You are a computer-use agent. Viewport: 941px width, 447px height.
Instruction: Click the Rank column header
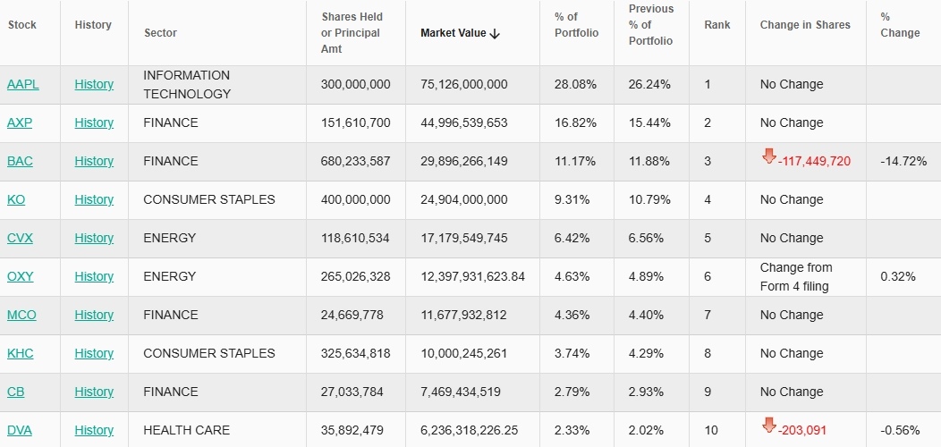716,25
